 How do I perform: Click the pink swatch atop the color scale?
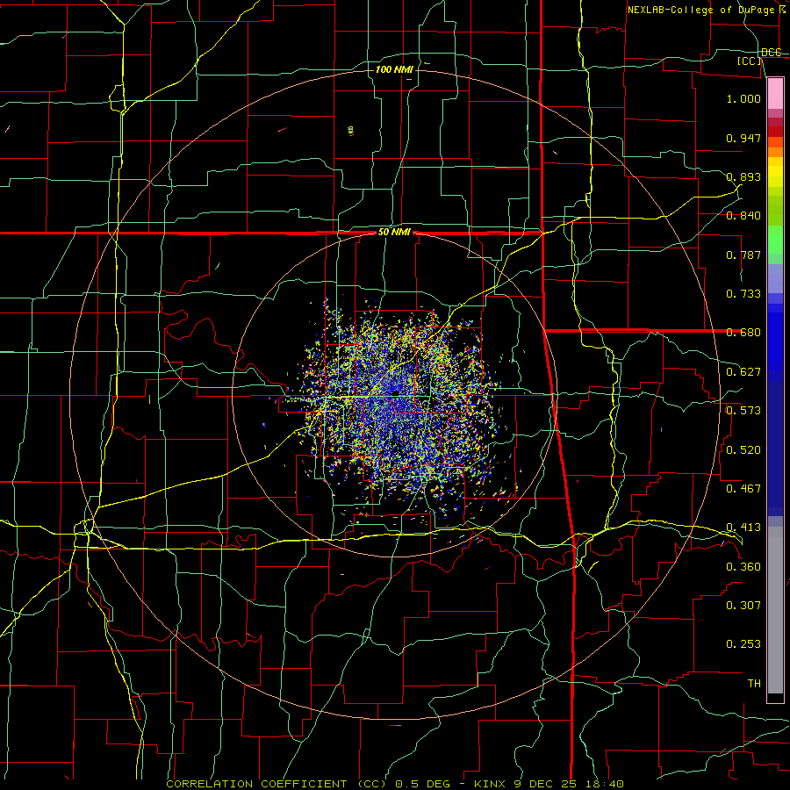coord(775,93)
